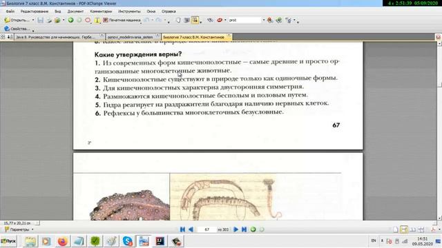Viewport: 442px width, 248px height.
Task: Close the Биология 7 класс tab
Action: [229, 36]
